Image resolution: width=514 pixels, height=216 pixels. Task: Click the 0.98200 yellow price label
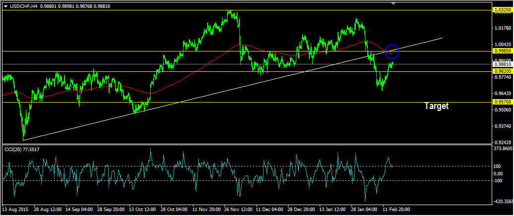502,71
